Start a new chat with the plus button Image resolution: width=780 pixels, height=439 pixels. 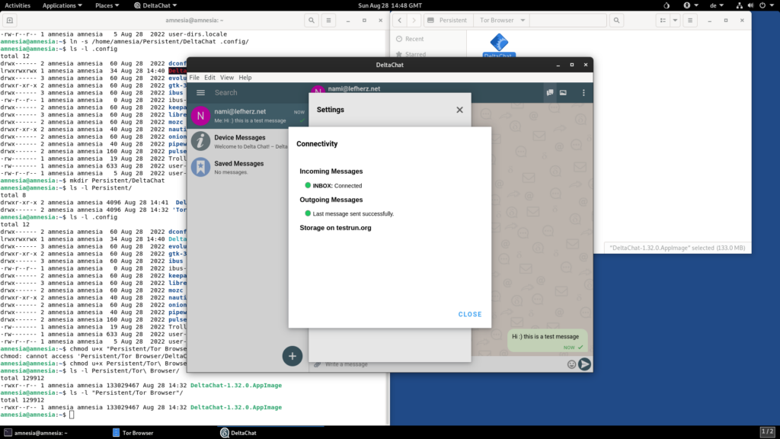click(x=292, y=356)
